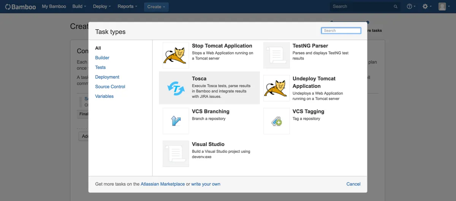Pick the VCS Tagging title
Viewport: 456px width, 201px height.
tap(309, 111)
